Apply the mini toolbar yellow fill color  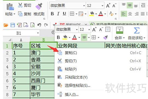click(65, 37)
